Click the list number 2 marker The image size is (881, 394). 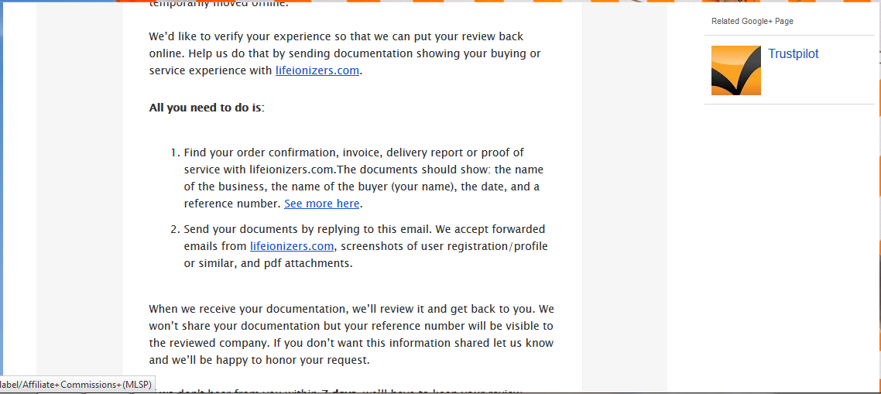[175, 229]
